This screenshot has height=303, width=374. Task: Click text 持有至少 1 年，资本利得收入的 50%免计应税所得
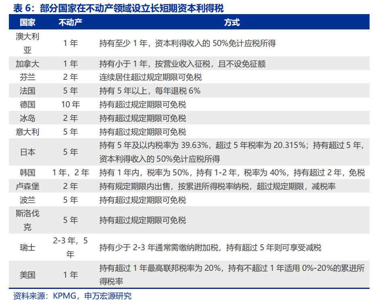pyautogui.click(x=187, y=44)
